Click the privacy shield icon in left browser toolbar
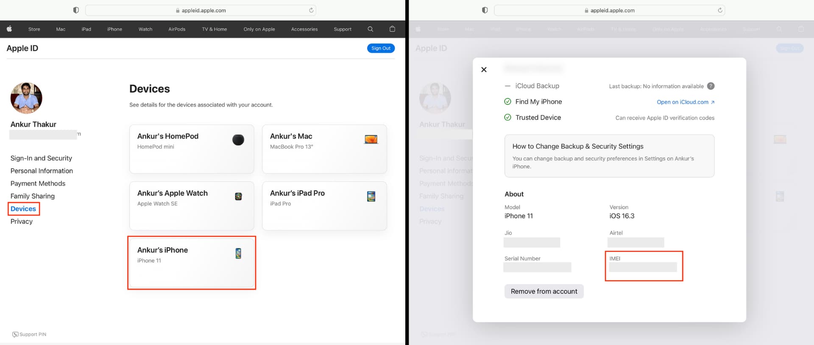This screenshot has height=345, width=814. pyautogui.click(x=76, y=10)
